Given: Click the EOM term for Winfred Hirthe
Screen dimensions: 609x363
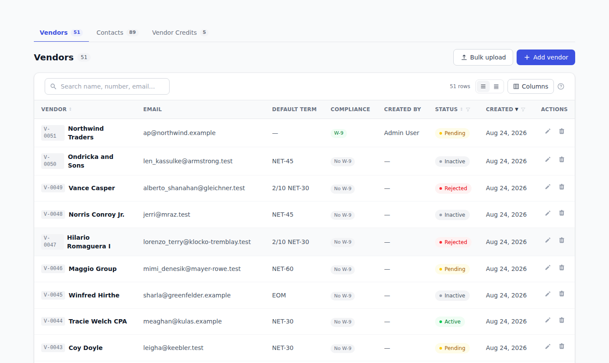Looking at the screenshot, I should tap(279, 295).
